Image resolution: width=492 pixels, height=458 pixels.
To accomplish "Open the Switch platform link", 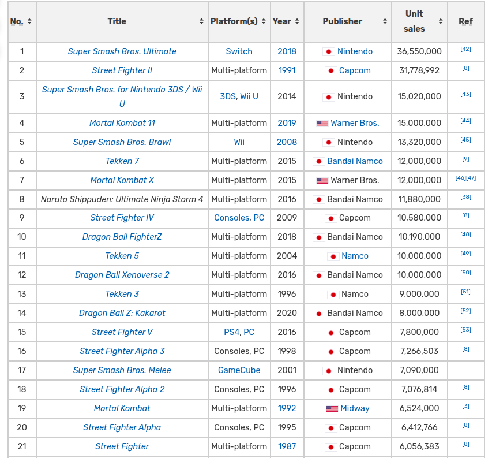I will (x=239, y=51).
